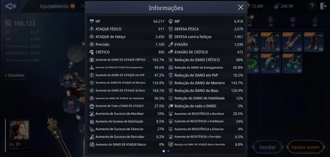Select the equipped ring item +8

point(271,63)
